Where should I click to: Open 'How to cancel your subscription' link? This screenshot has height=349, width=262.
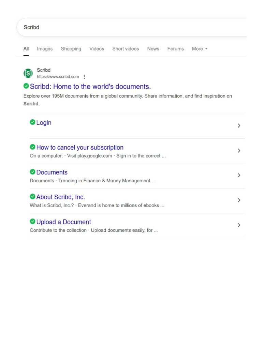(x=80, y=147)
